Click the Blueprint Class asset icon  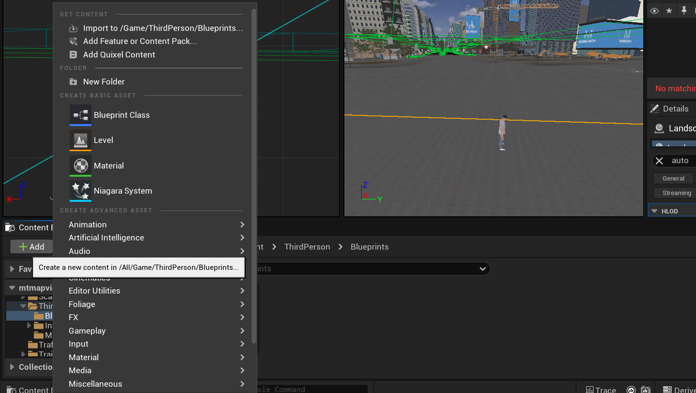[80, 115]
